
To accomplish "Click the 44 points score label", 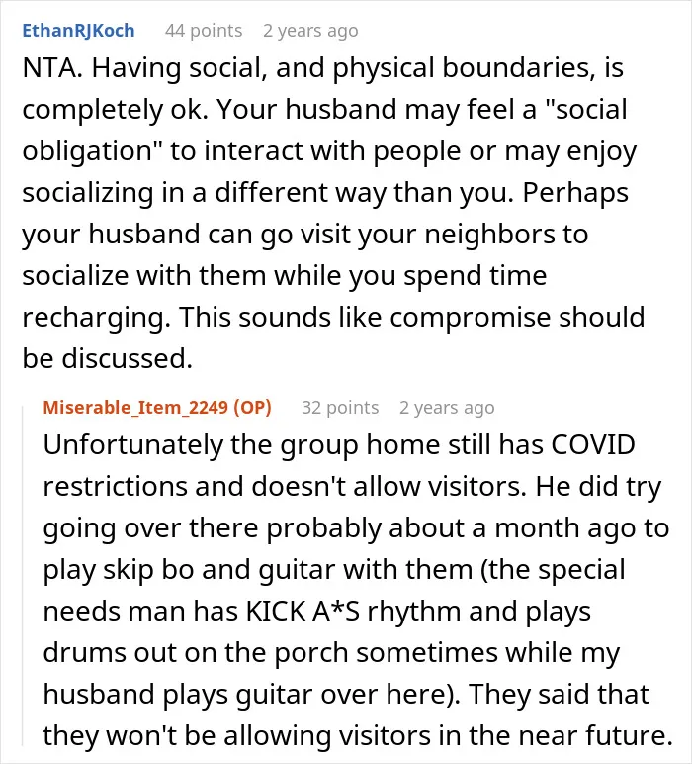I will [204, 31].
